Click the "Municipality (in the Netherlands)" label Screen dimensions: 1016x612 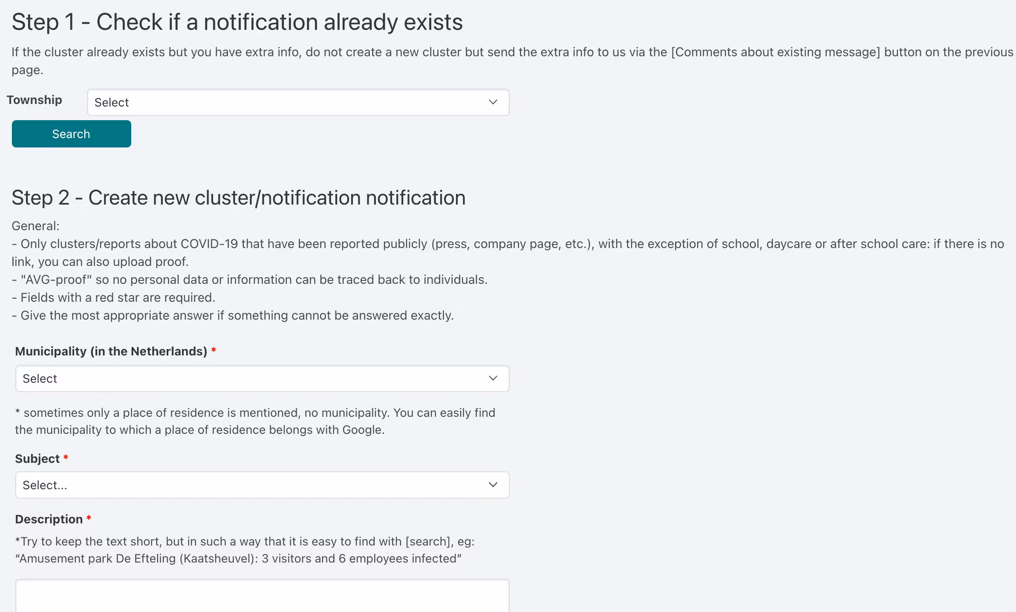point(111,351)
